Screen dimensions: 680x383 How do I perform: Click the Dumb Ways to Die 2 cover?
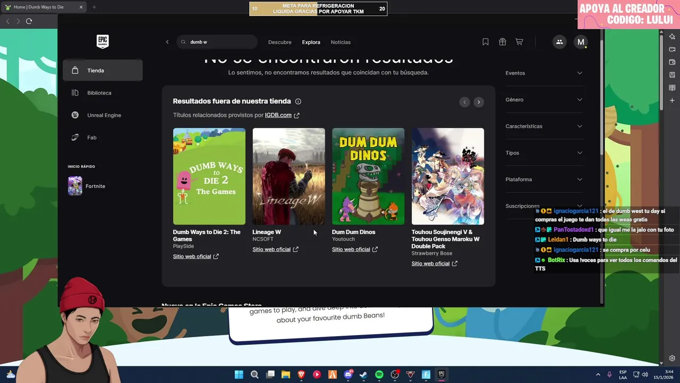pos(209,176)
